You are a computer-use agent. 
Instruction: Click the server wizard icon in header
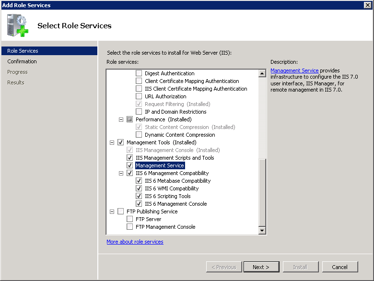pyautogui.click(x=18, y=25)
